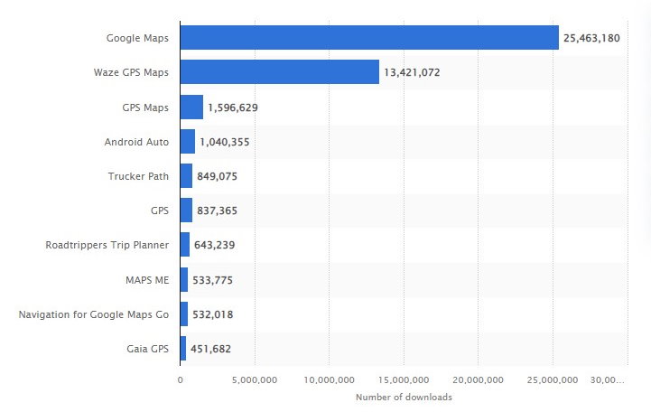Select the 13,421,072 data label
The image size is (651, 412).
pyautogui.click(x=412, y=73)
